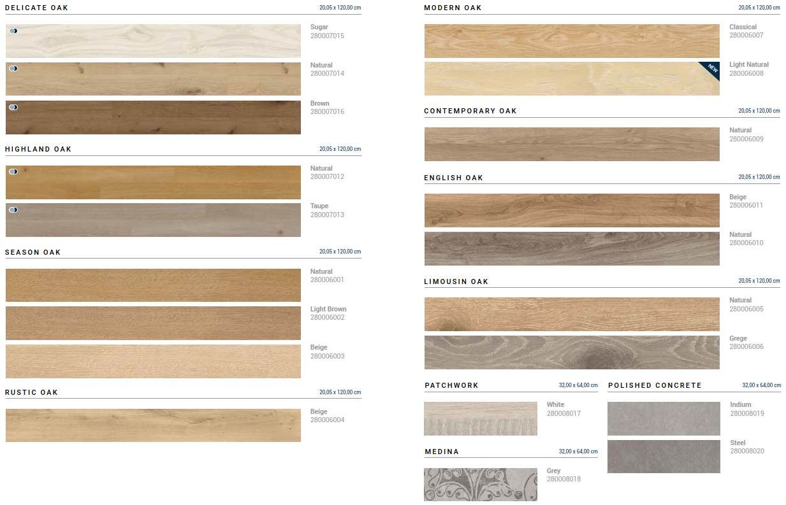Click the finish icon on Highland Oak Taupe swatch
The height and width of the screenshot is (505, 786).
(x=13, y=210)
